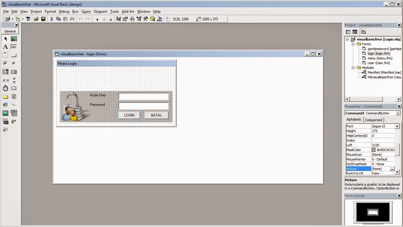The image size is (403, 227).
Task: Select the Timer control in the toolbox
Action: tap(5, 88)
